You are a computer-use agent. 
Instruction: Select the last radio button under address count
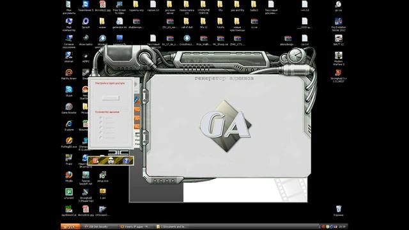[x=101, y=137]
